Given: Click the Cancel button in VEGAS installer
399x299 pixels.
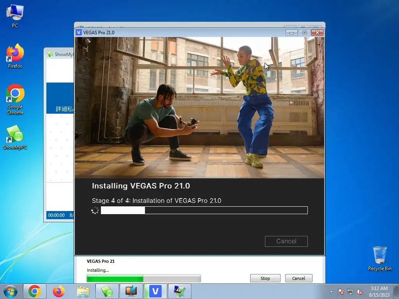Looking at the screenshot, I should tap(286, 241).
